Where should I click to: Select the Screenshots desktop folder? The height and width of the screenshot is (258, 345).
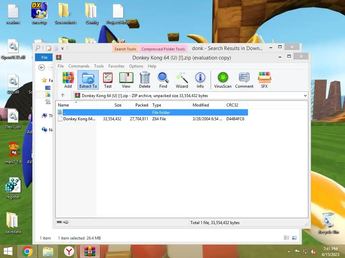(x=65, y=13)
